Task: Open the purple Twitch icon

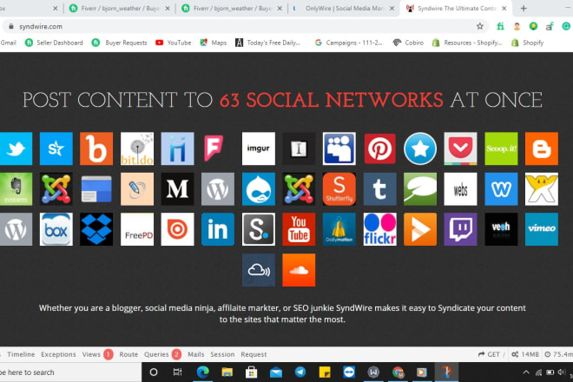Action: [460, 229]
